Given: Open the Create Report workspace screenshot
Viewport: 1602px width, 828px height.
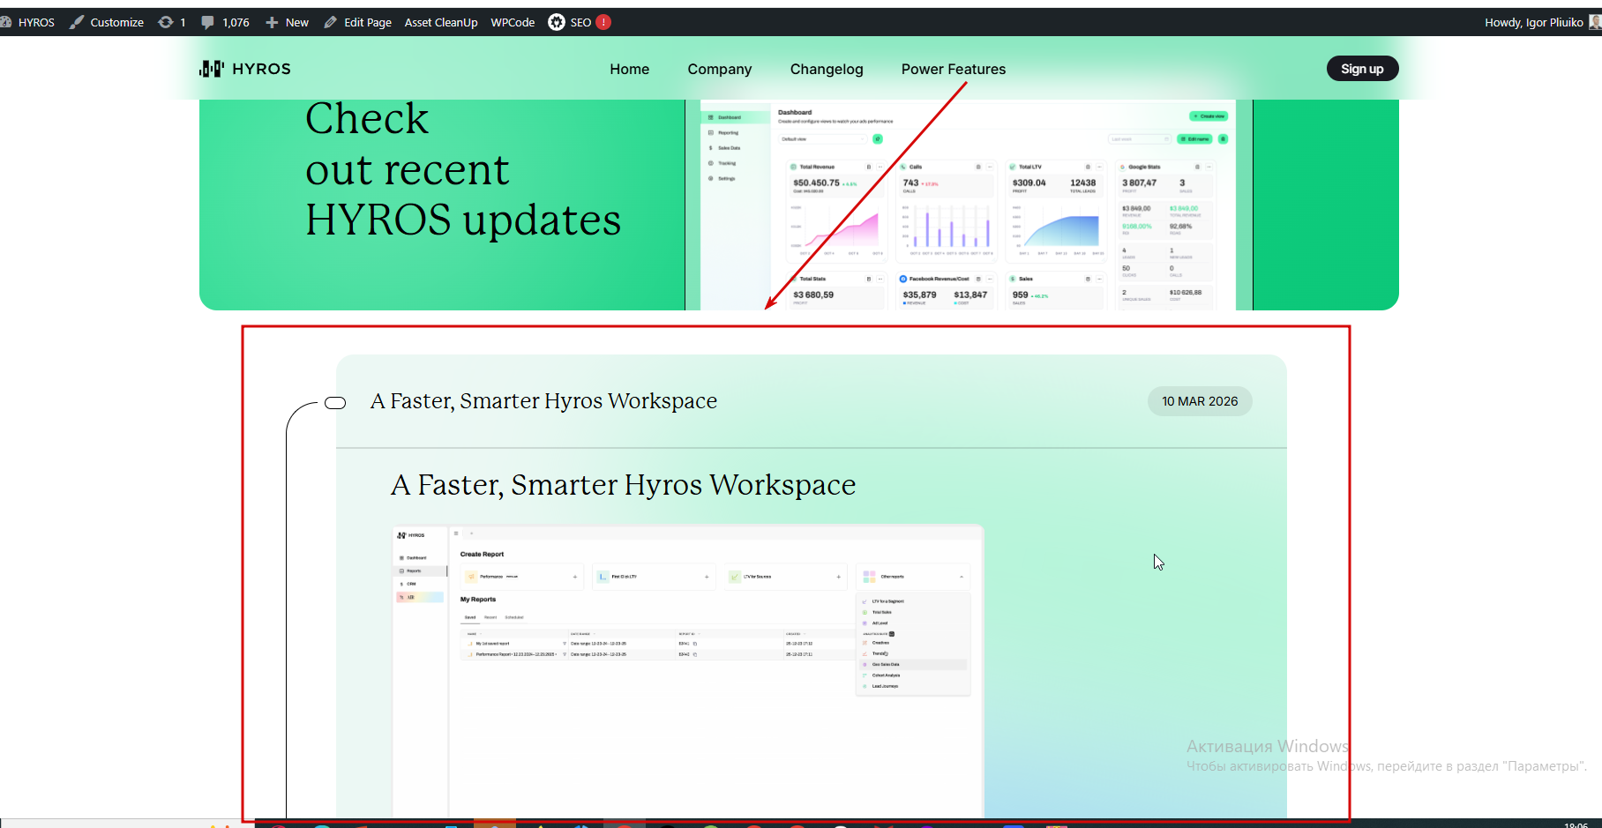Looking at the screenshot, I should coord(688,672).
